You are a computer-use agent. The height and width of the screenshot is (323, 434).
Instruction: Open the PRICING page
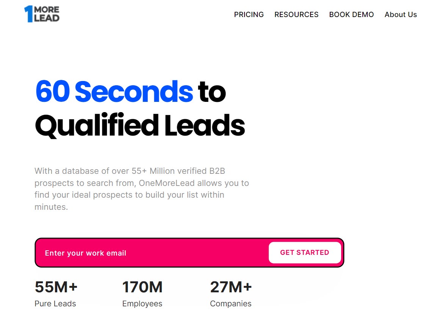(x=249, y=15)
